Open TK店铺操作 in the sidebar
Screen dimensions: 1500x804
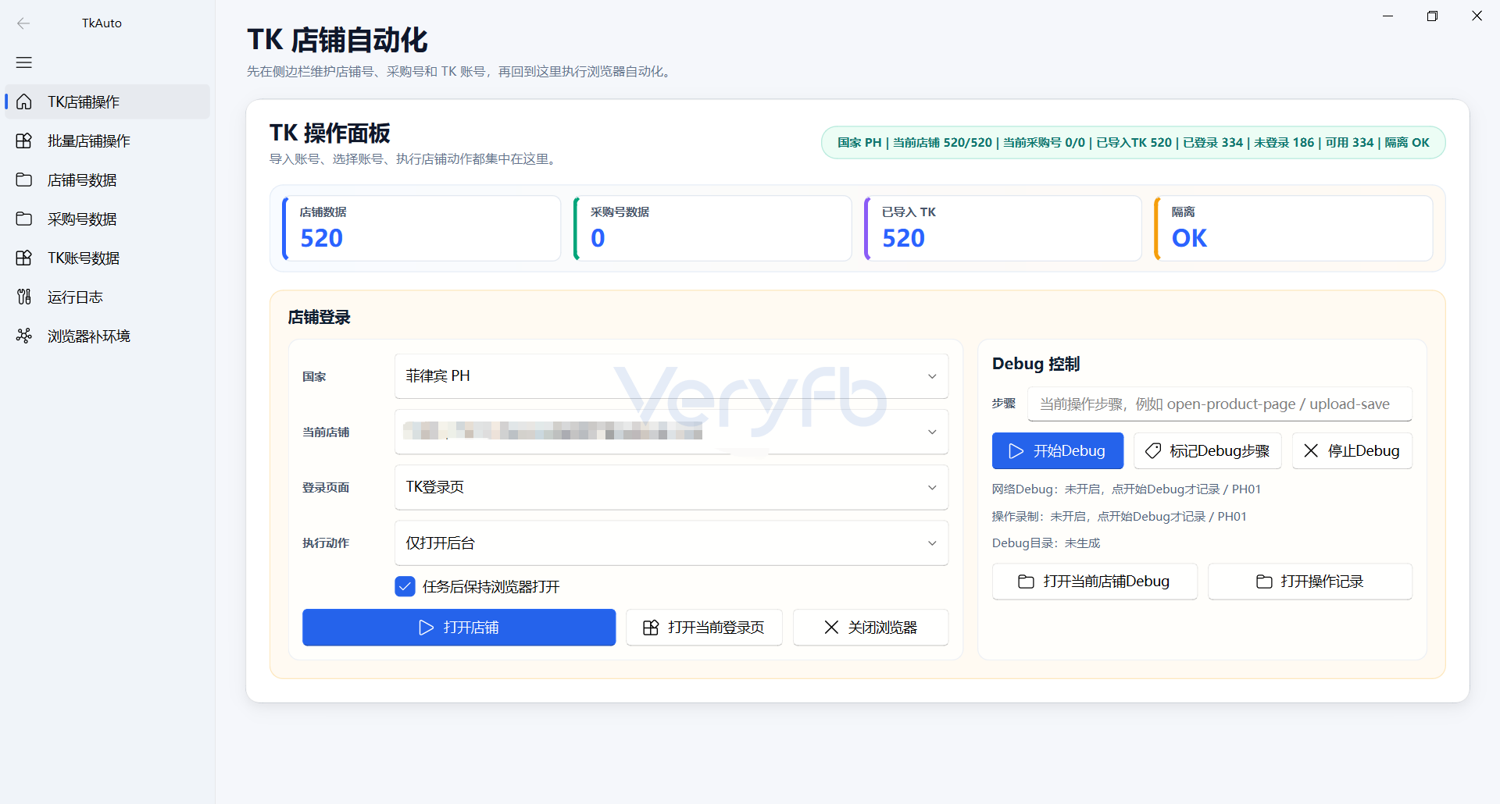108,102
